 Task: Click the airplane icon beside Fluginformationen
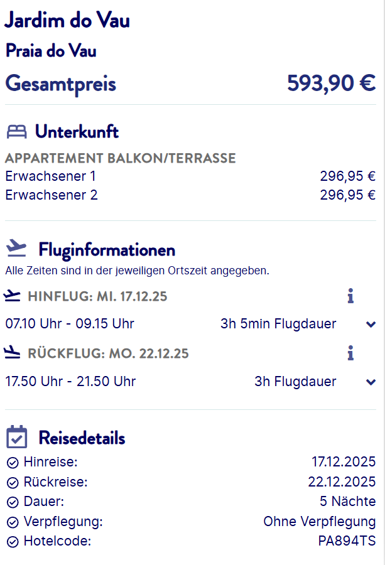pyautogui.click(x=17, y=249)
